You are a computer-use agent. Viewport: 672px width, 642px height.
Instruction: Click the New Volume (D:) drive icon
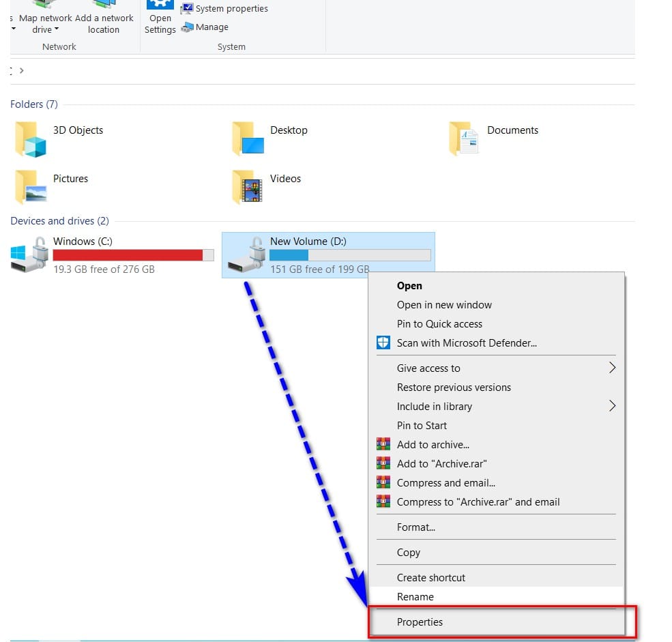tap(246, 254)
